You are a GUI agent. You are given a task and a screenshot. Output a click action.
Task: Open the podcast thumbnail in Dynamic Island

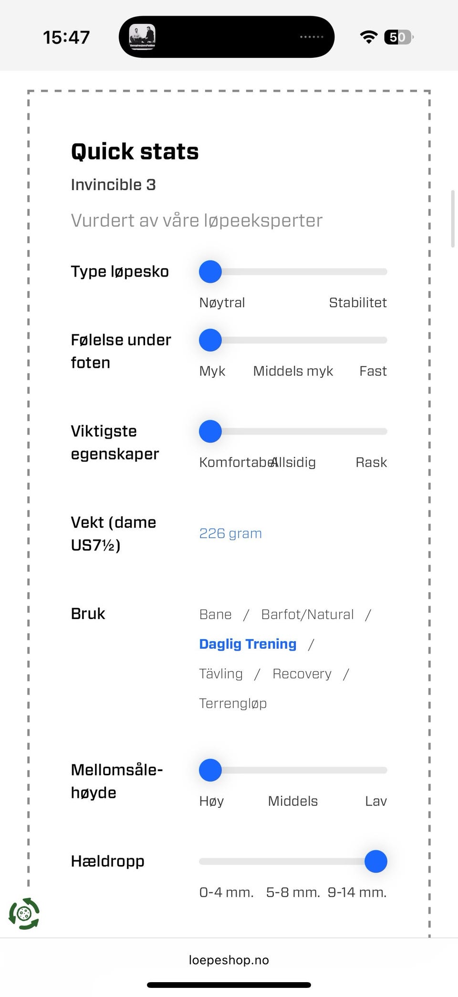tap(142, 37)
